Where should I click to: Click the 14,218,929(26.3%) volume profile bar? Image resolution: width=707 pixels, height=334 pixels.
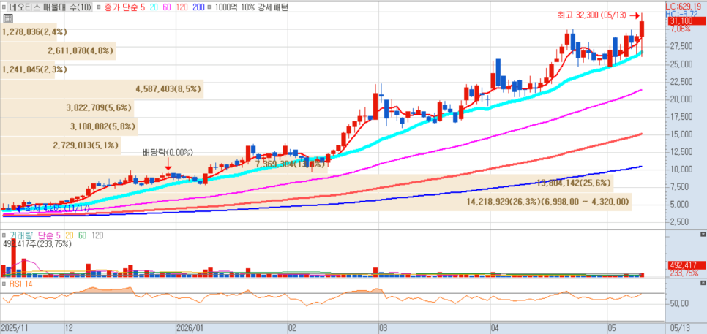[315, 202]
